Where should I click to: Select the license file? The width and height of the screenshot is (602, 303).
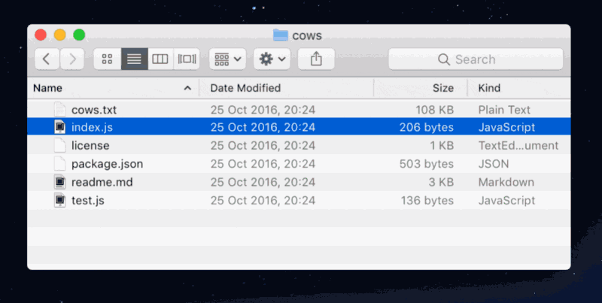click(90, 146)
